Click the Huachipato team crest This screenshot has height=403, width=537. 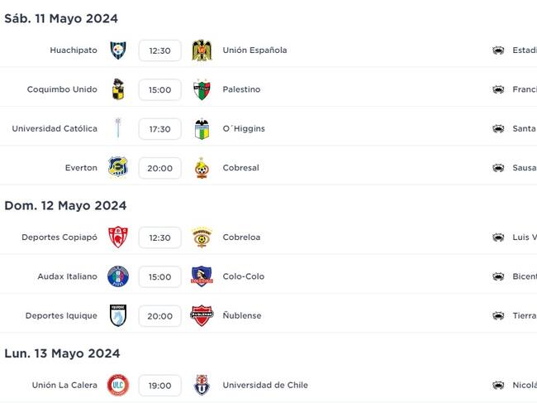click(118, 50)
